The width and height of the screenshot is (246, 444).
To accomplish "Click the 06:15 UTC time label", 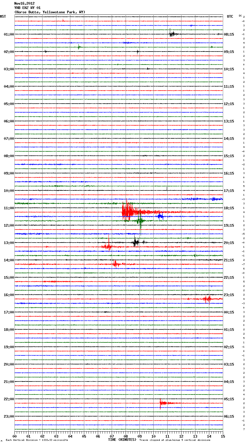I will 229,417.
